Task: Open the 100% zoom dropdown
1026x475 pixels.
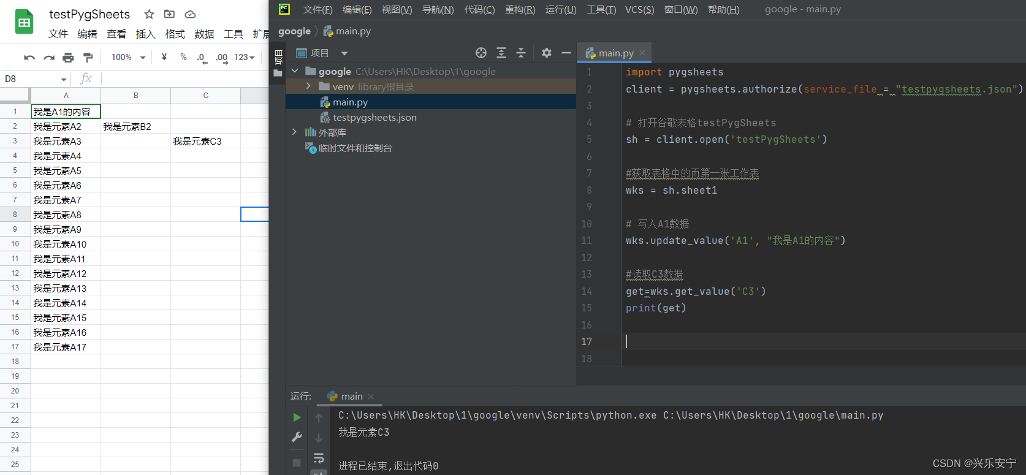Action: [x=128, y=57]
